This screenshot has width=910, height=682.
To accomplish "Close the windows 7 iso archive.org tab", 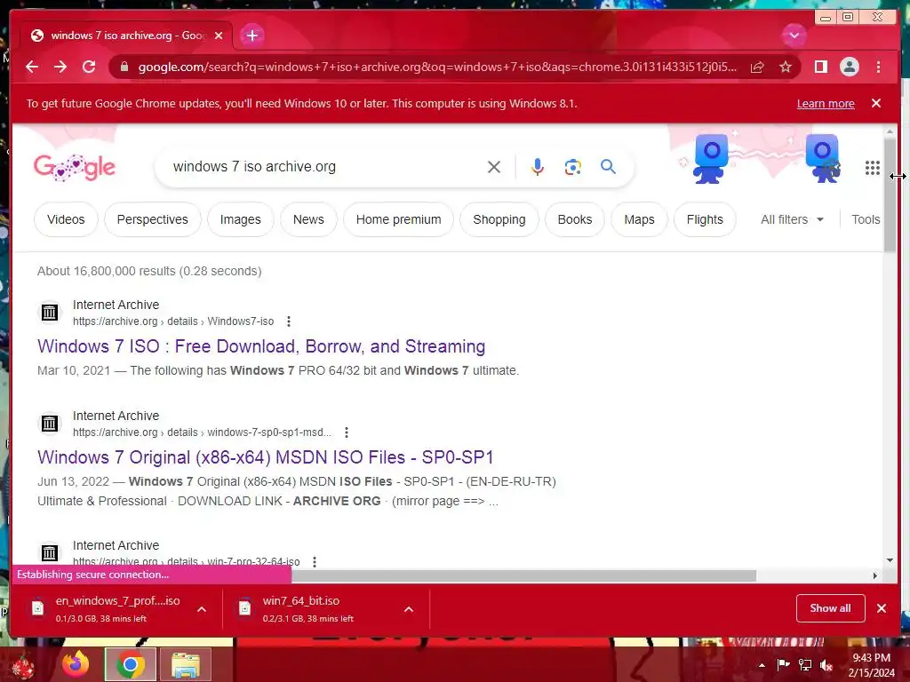I will [219, 36].
